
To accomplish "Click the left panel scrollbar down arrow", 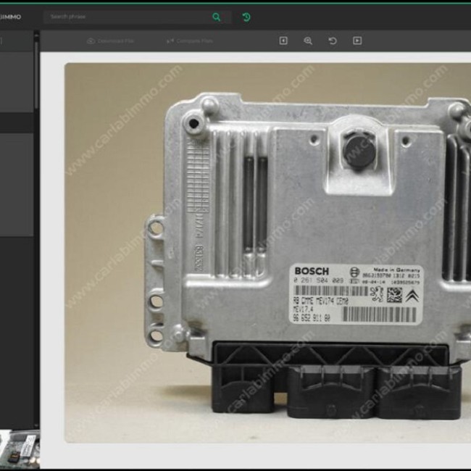I will click(37, 425).
